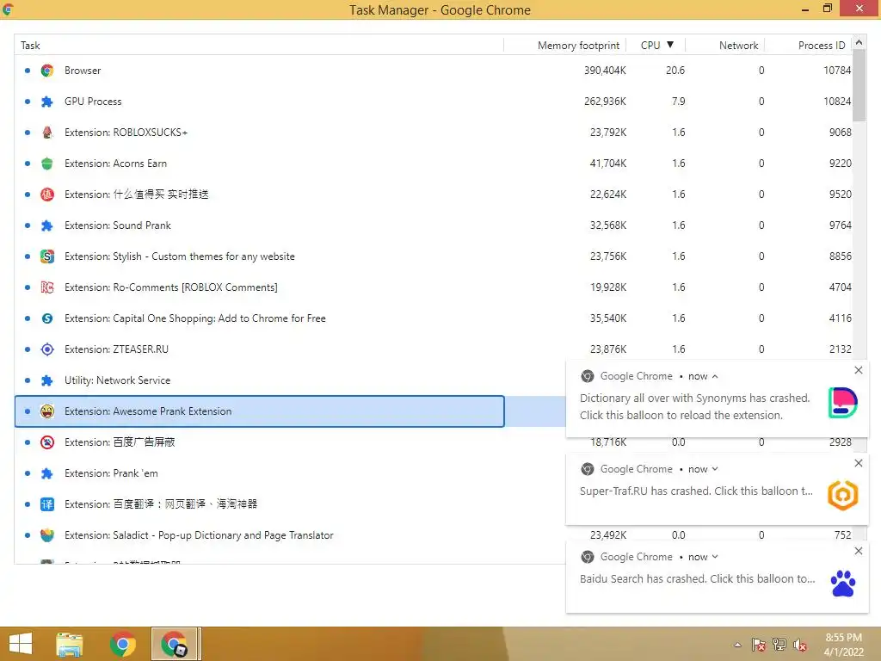Click the puzzle icon beside Network Service
Image resolution: width=881 pixels, height=661 pixels.
47,380
